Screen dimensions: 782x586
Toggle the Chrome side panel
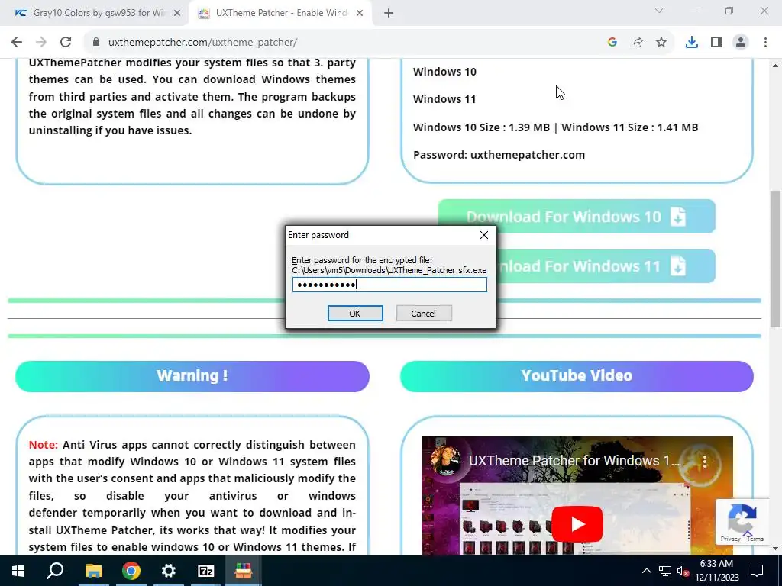point(716,43)
